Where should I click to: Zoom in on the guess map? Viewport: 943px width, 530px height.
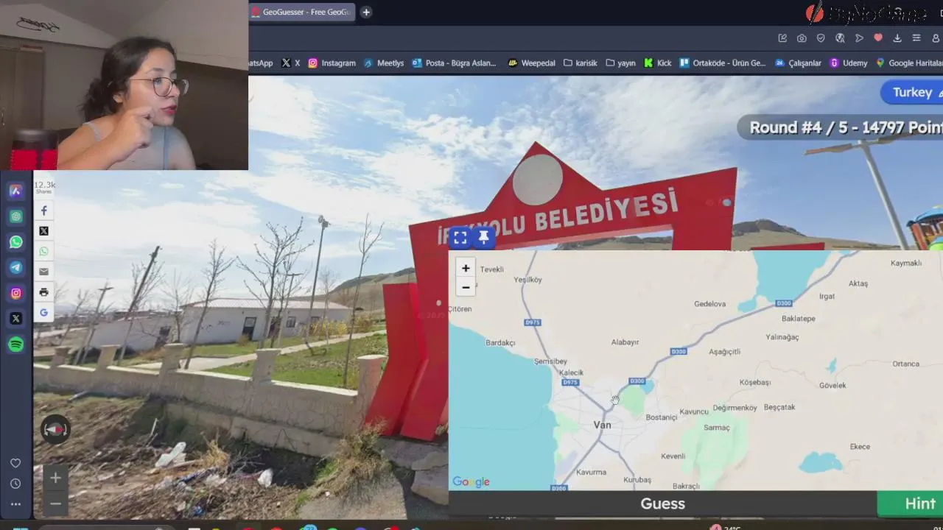466,268
